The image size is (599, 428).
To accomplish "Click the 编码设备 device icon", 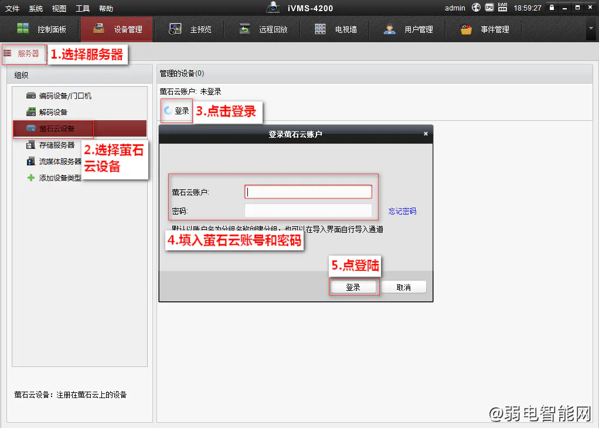I will (x=31, y=96).
